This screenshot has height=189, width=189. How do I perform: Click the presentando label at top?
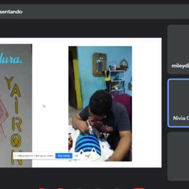(11, 12)
